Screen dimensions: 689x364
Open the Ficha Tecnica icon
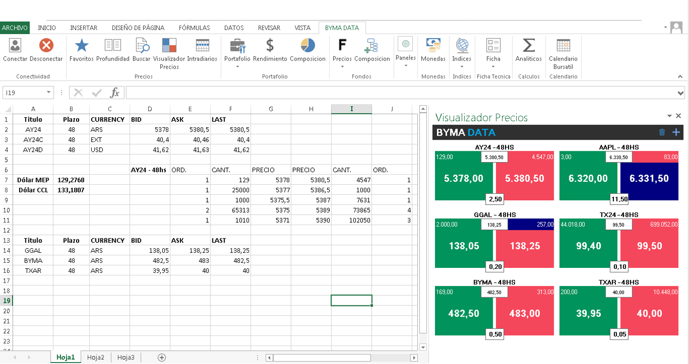(x=494, y=46)
